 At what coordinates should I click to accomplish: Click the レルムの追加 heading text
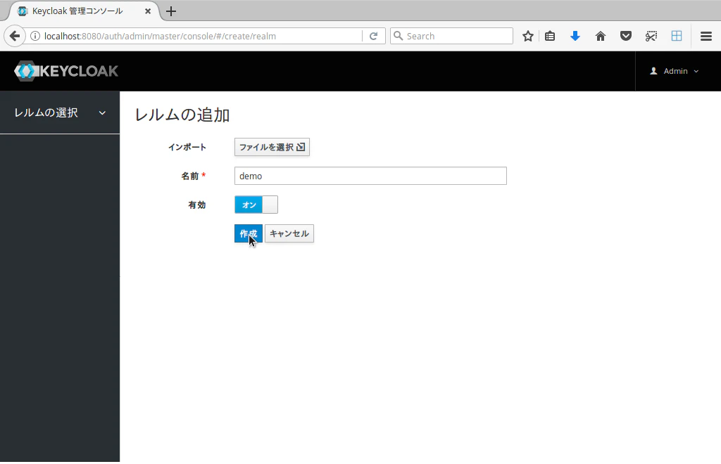point(182,115)
